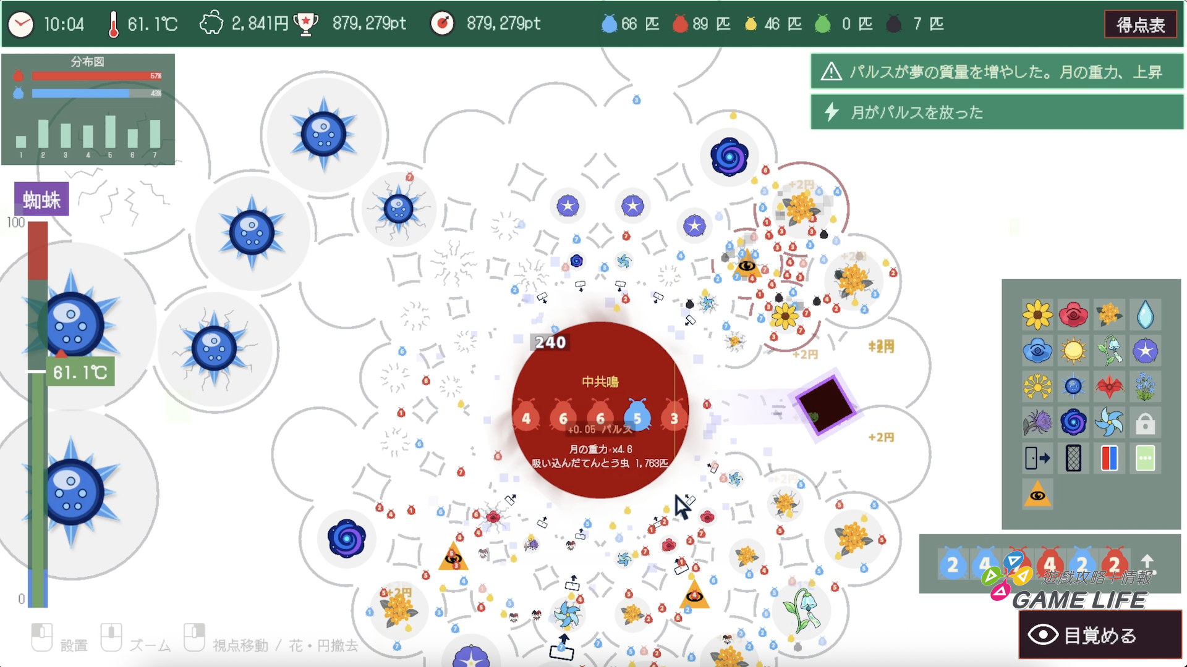
Task: Click the clock icon in the top bar
Action: 21,24
